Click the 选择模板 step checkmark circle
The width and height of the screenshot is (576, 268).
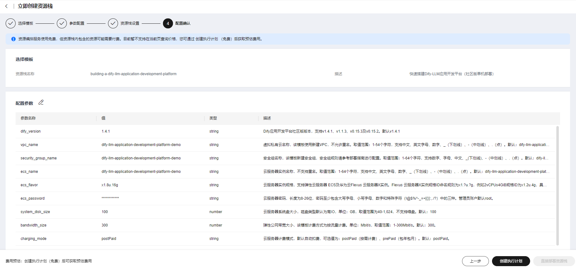click(x=11, y=23)
